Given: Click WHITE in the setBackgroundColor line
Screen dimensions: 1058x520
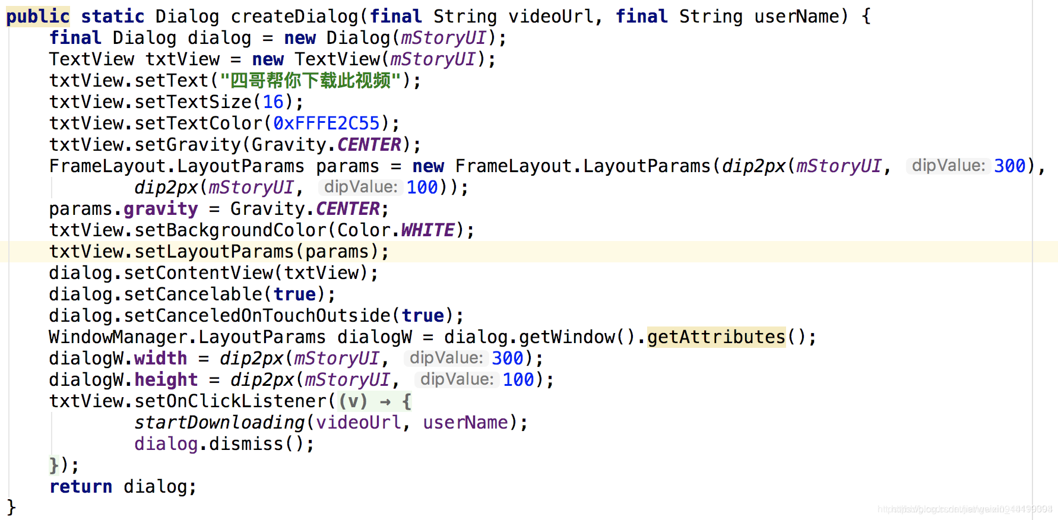Looking at the screenshot, I should (x=427, y=230).
